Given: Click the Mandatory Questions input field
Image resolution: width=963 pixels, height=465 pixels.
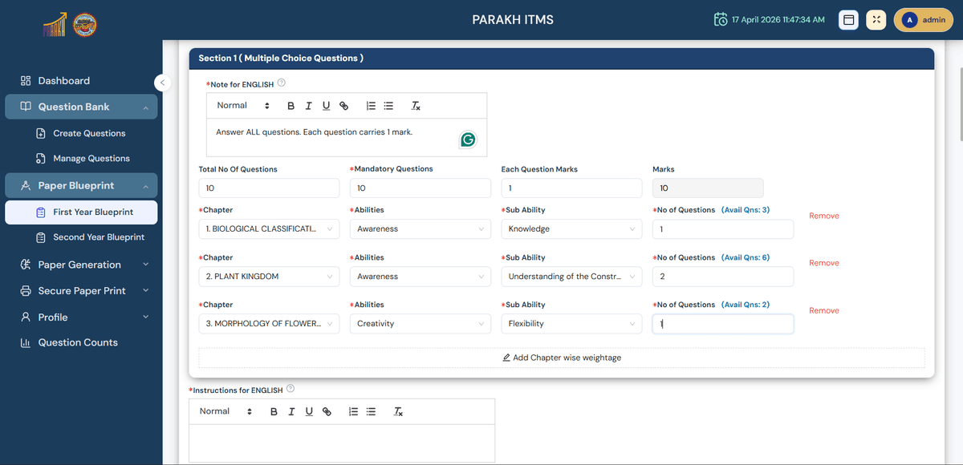Looking at the screenshot, I should coord(420,188).
